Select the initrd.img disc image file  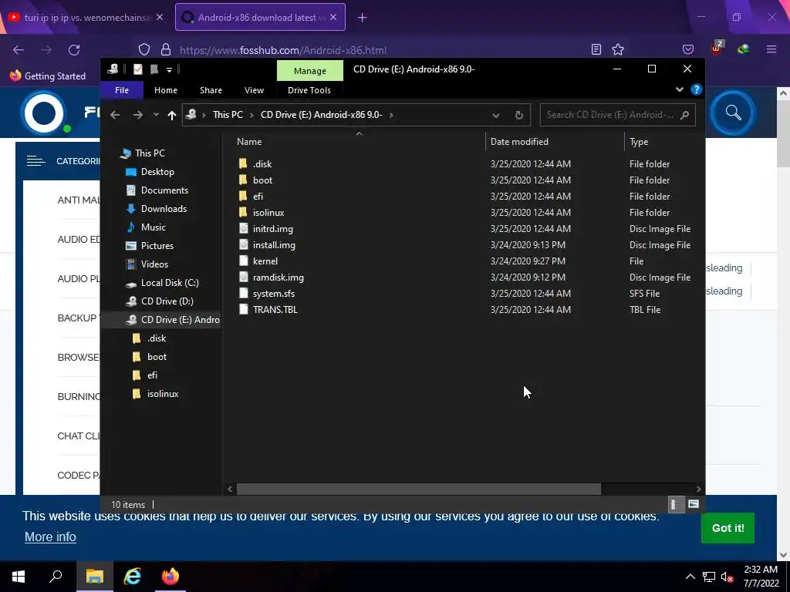point(272,228)
